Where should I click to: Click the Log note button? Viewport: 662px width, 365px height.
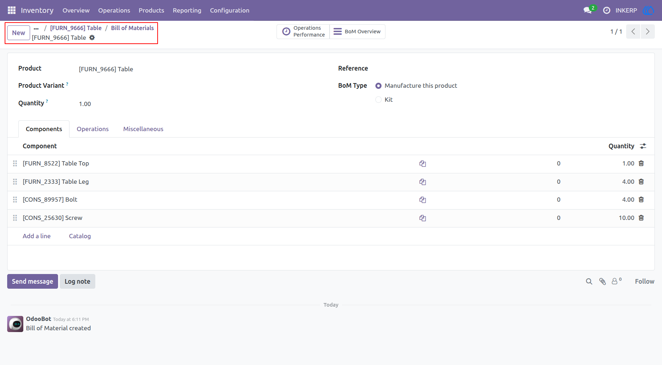click(77, 282)
